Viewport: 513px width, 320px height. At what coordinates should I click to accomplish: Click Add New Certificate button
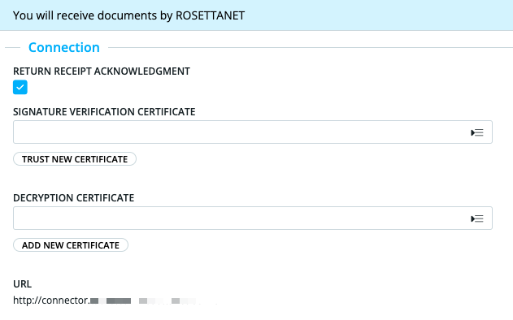71,245
